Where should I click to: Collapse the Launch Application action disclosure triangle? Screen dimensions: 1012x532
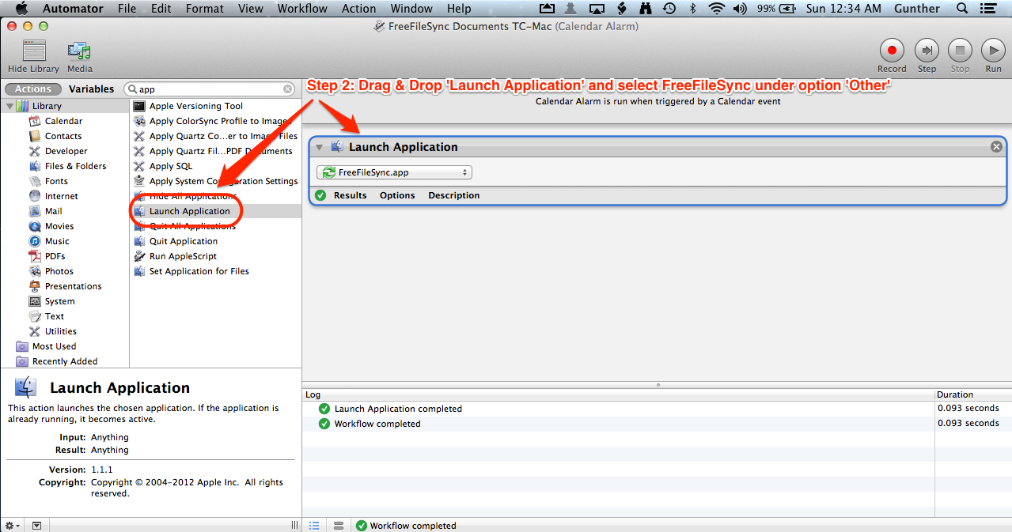(319, 147)
